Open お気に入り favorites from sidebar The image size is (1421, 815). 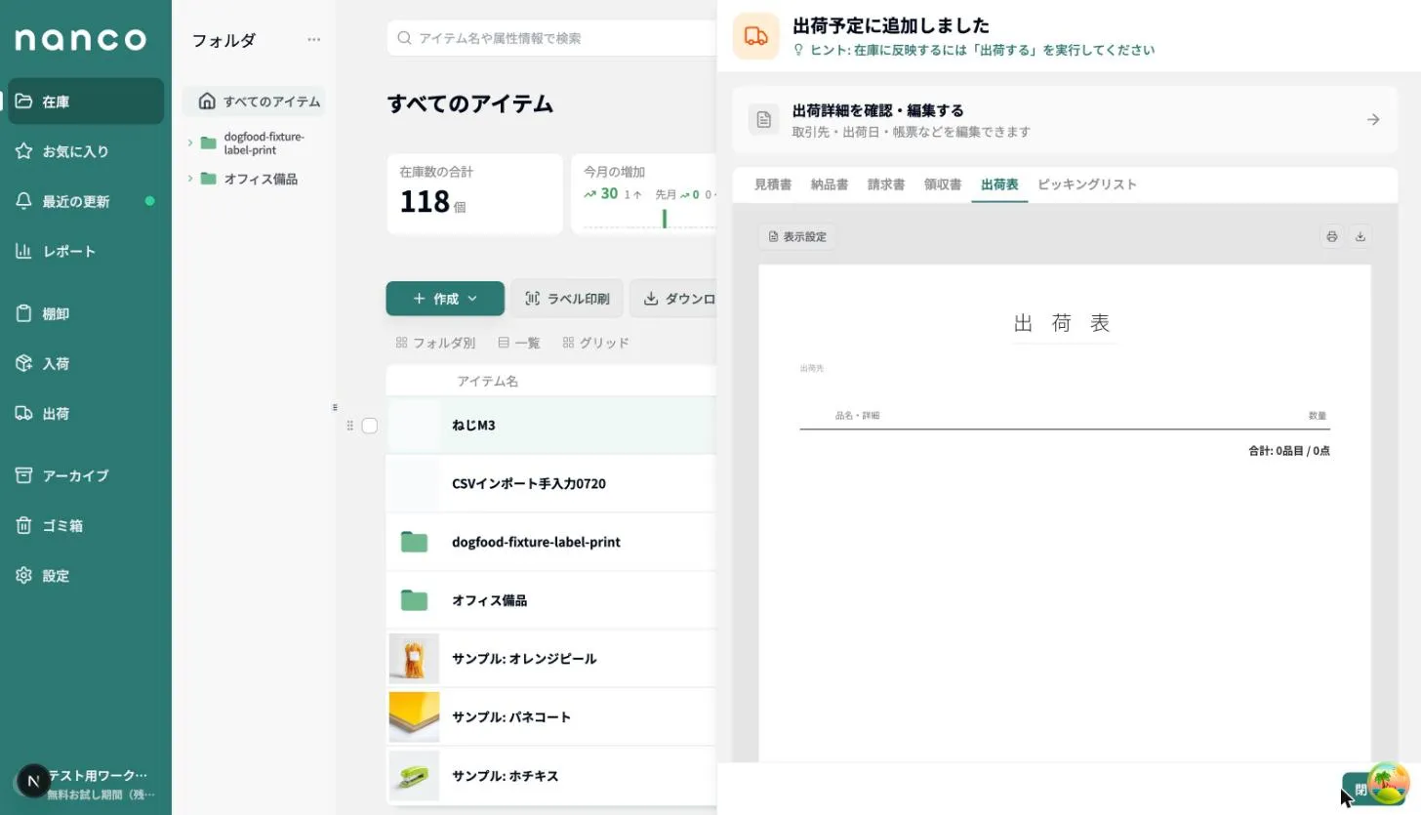pos(86,151)
